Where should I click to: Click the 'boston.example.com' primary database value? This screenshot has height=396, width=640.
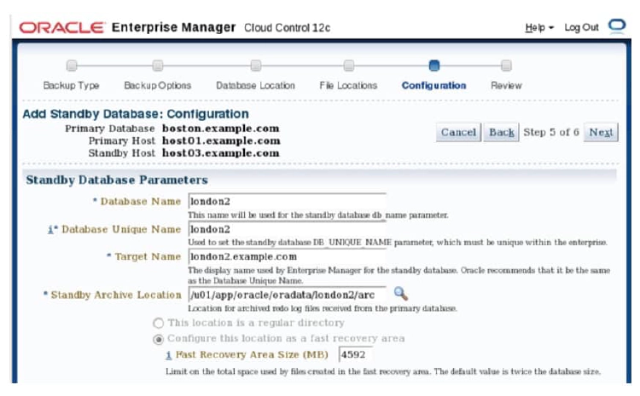pos(221,129)
